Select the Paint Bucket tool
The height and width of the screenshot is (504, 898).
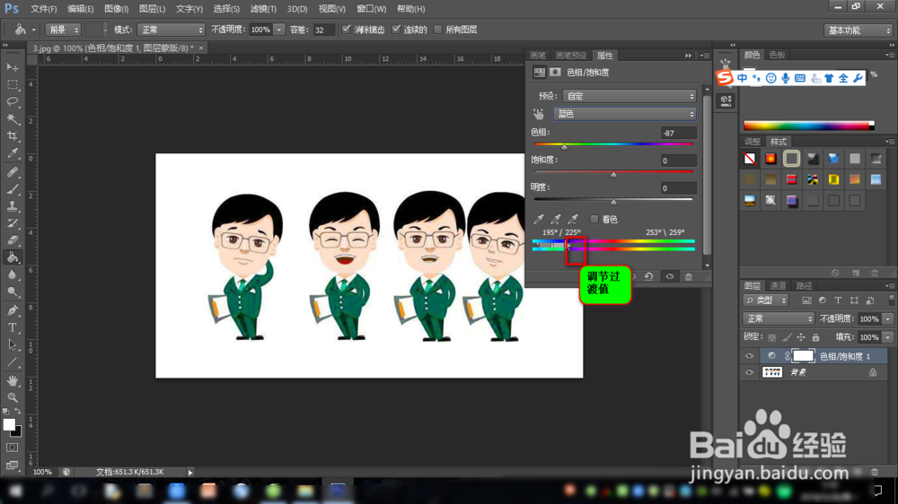point(12,257)
